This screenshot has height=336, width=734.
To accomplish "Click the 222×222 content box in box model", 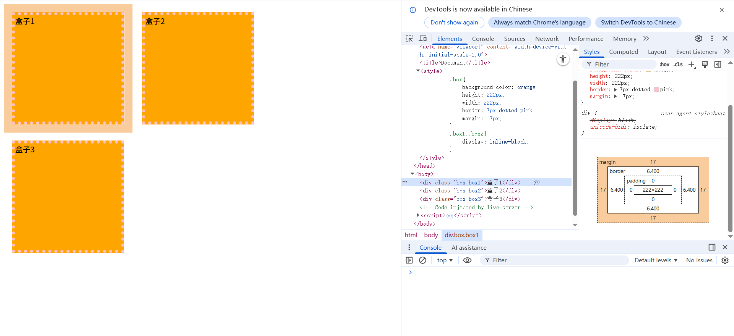I will [x=653, y=190].
